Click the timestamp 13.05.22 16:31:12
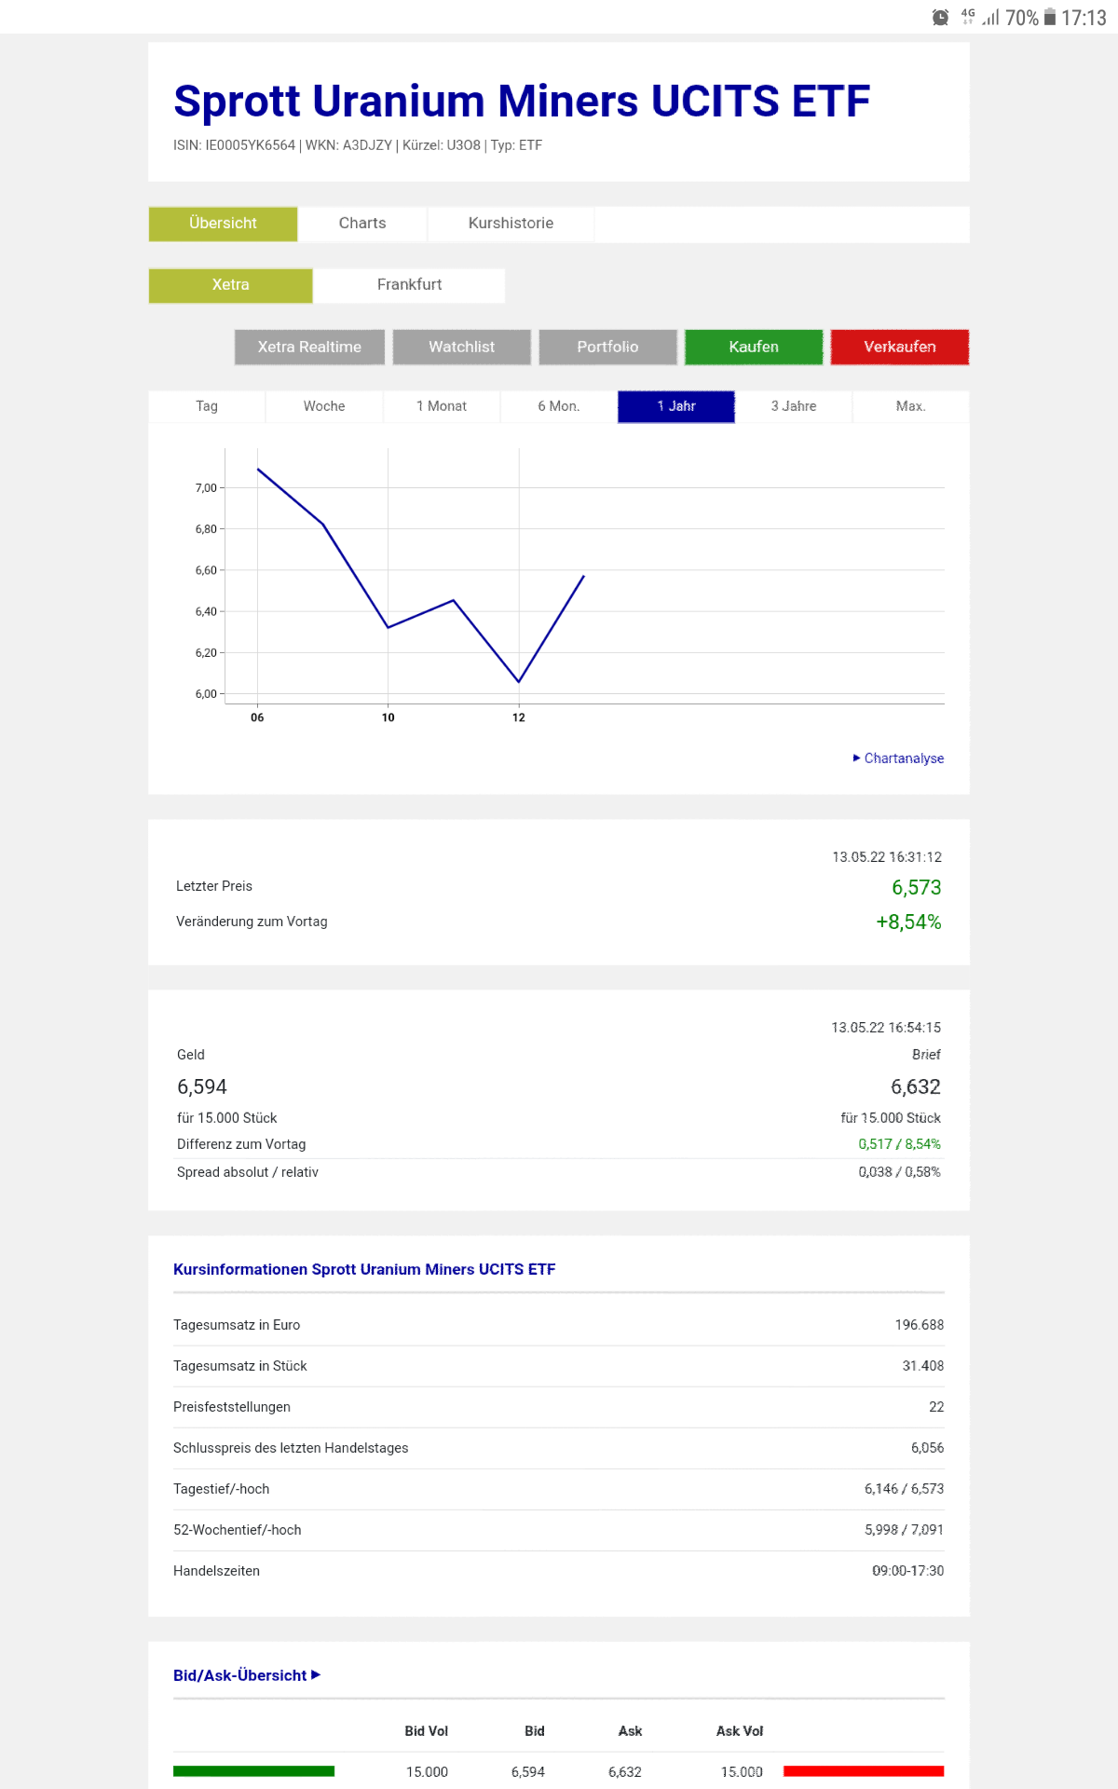Viewport: 1118px width, 1789px height. [x=887, y=857]
